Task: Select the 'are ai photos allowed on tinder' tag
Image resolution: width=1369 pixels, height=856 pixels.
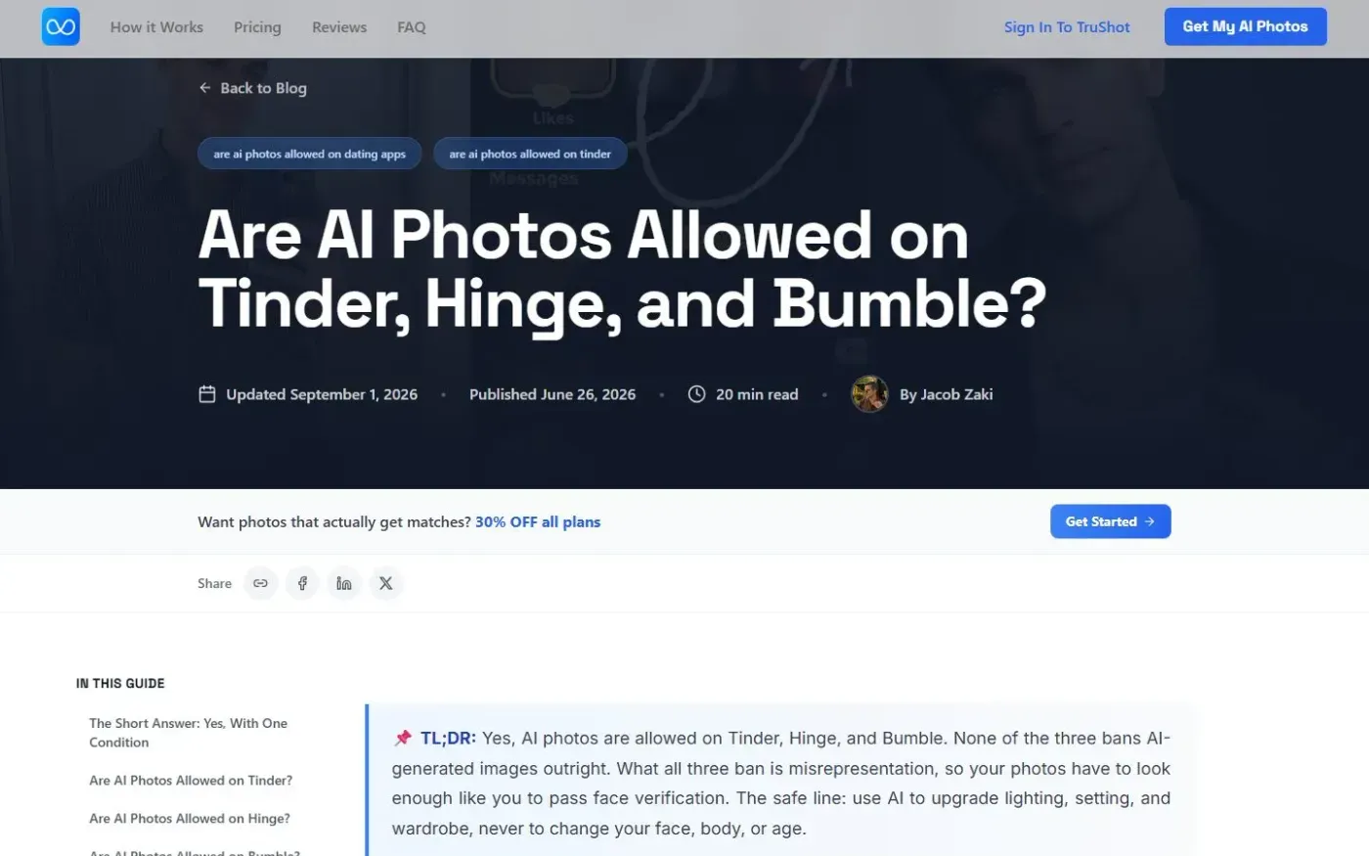Action: click(x=530, y=154)
